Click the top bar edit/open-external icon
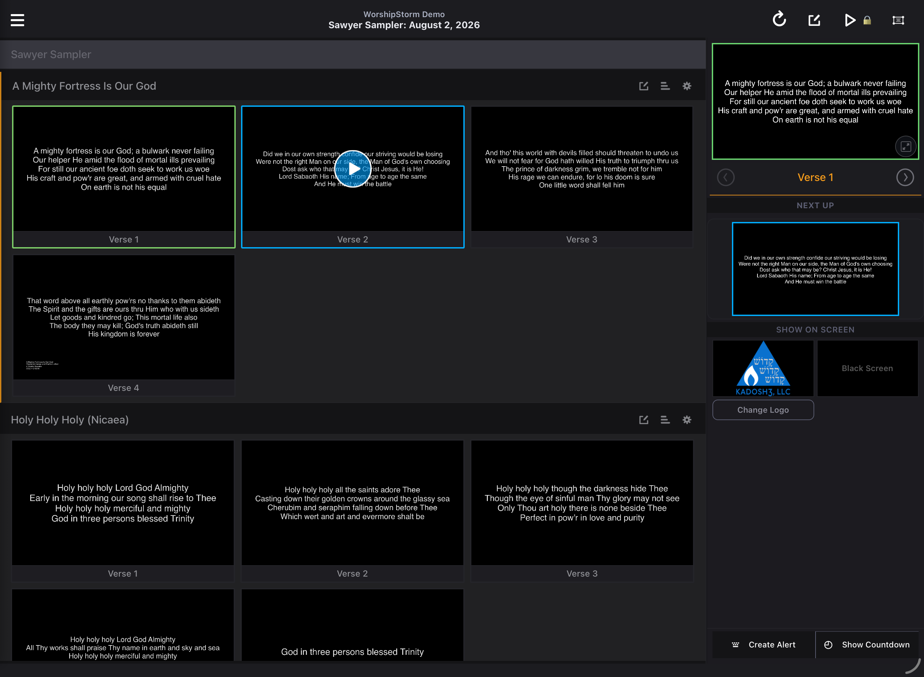Screen dimensions: 924x677 click(814, 20)
